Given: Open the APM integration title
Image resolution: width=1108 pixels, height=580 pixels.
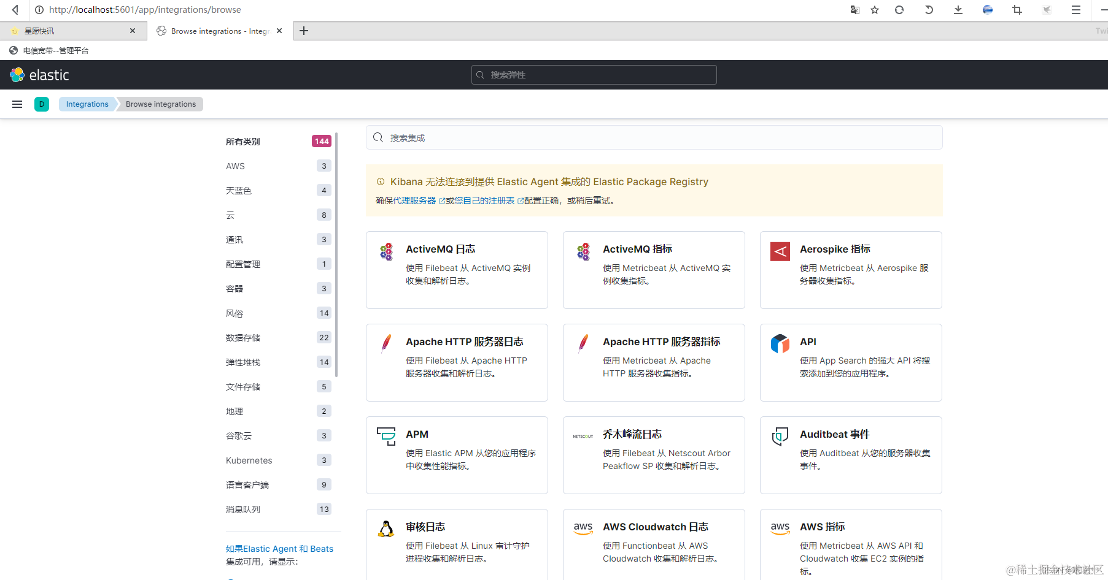Looking at the screenshot, I should click(x=417, y=434).
